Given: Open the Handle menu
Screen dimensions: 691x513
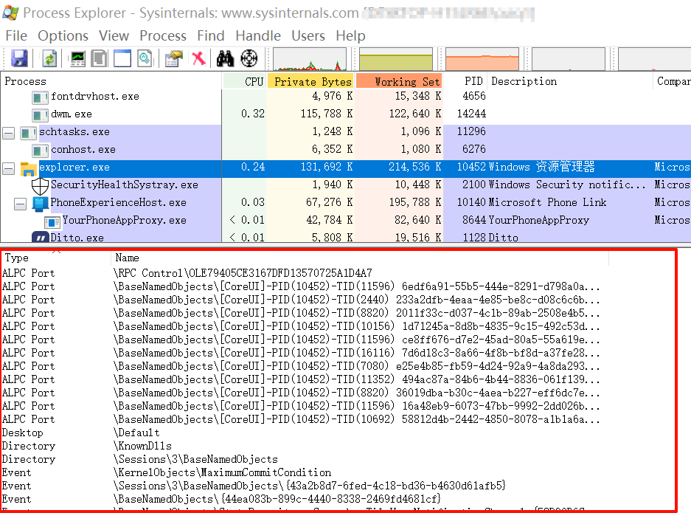Looking at the screenshot, I should point(257,35).
